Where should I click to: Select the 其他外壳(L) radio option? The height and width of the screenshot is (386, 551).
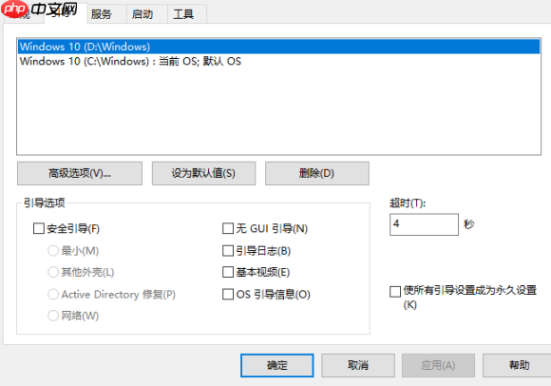pyautogui.click(x=53, y=272)
